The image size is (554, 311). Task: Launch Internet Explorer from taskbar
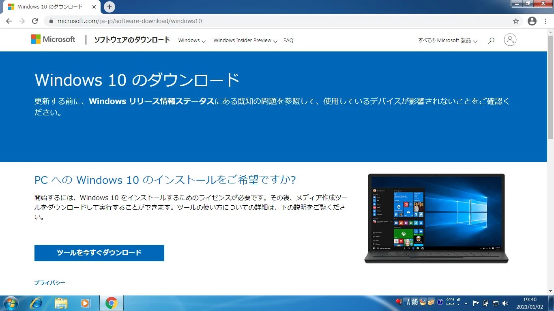click(x=37, y=303)
